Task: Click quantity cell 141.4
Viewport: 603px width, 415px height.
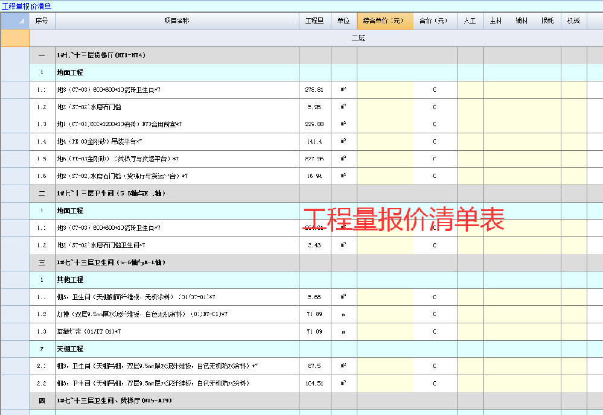Action: tap(314, 141)
